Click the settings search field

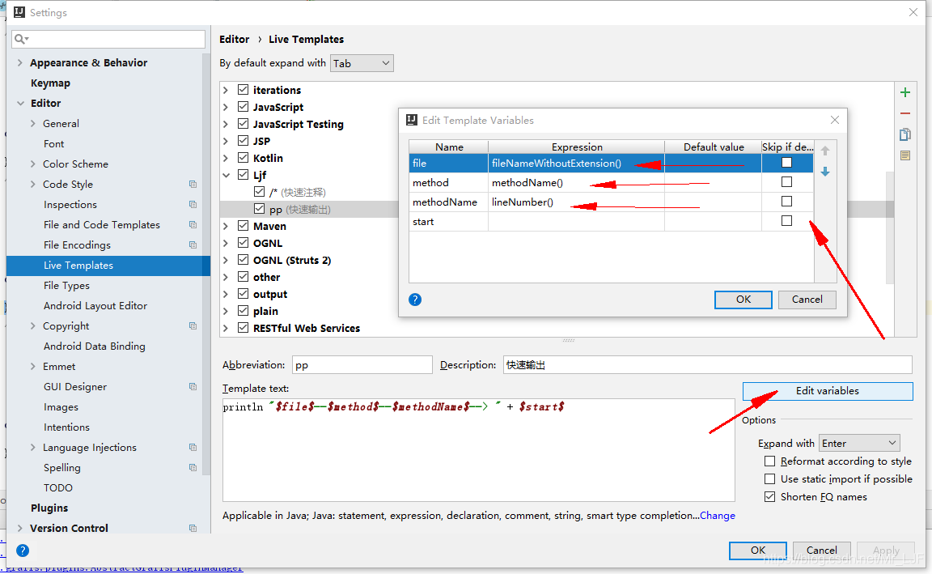coord(108,39)
